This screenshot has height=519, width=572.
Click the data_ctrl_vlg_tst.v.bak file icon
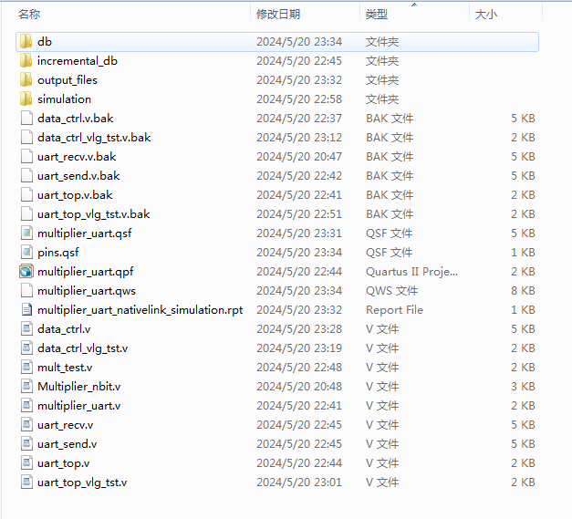coord(26,137)
